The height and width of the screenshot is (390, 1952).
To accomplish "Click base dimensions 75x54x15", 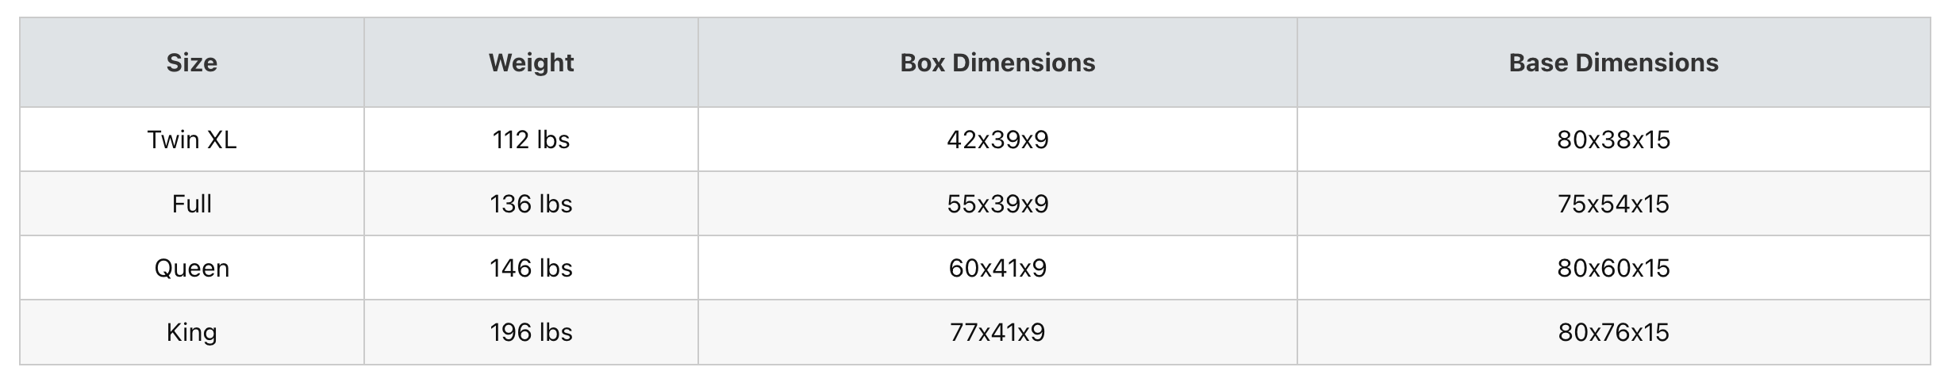I will coord(1613,204).
